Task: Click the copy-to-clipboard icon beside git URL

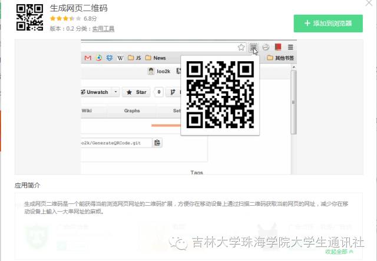Action: click(x=157, y=143)
